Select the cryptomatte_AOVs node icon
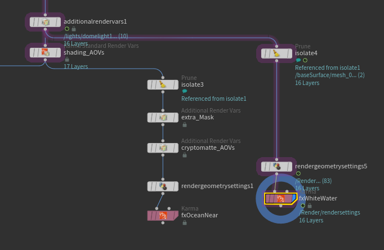Image resolution: width=384 pixels, height=250 pixels. [163, 148]
